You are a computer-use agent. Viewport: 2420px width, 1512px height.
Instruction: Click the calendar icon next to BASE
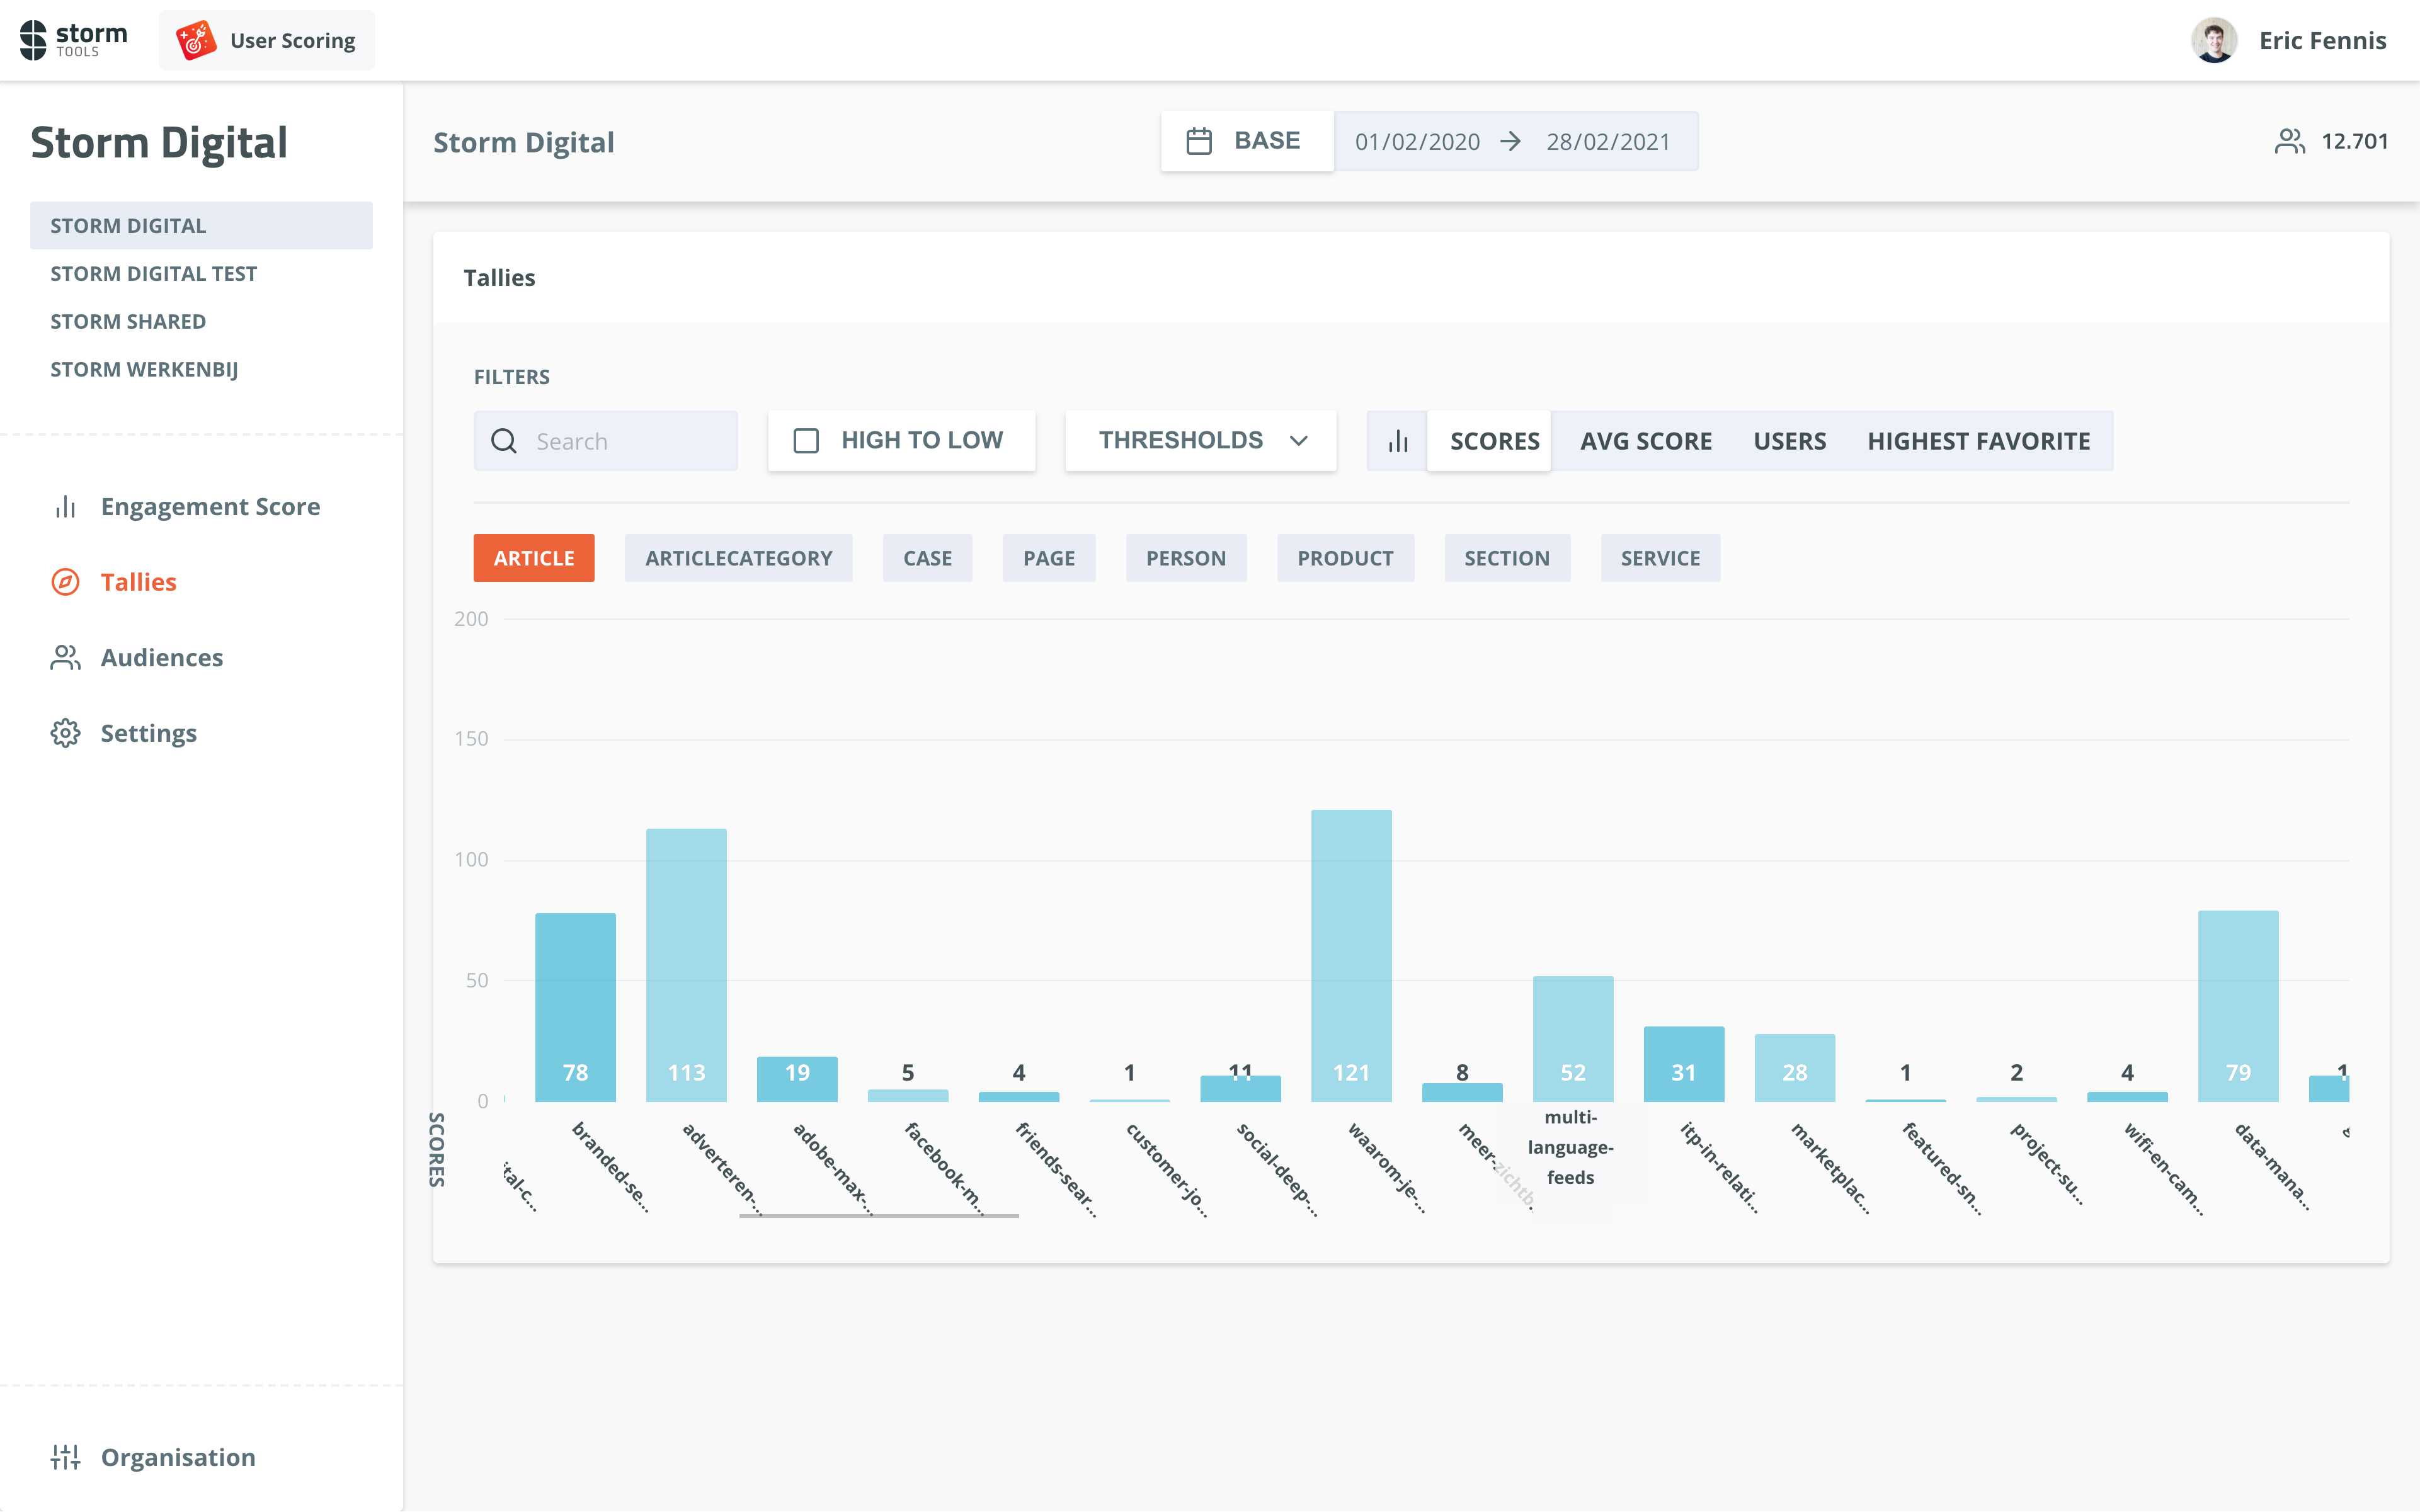(1199, 141)
